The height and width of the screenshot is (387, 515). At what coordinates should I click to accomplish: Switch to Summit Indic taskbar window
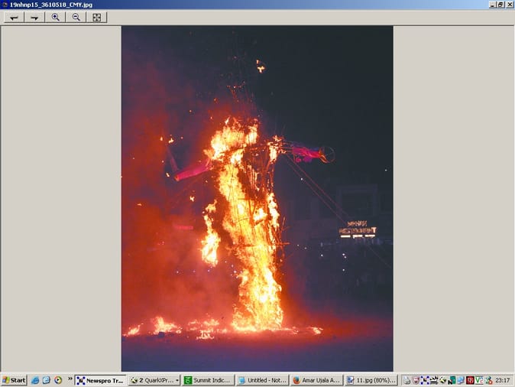(x=208, y=380)
